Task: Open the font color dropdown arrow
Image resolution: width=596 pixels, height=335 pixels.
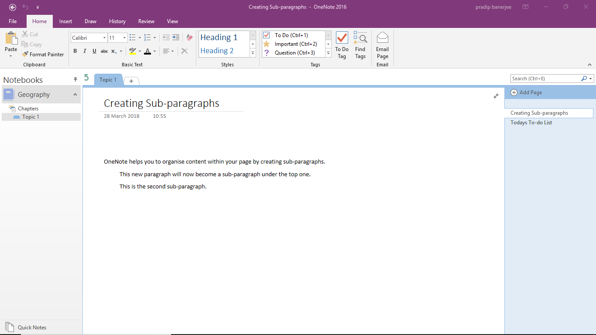Action: pos(154,51)
